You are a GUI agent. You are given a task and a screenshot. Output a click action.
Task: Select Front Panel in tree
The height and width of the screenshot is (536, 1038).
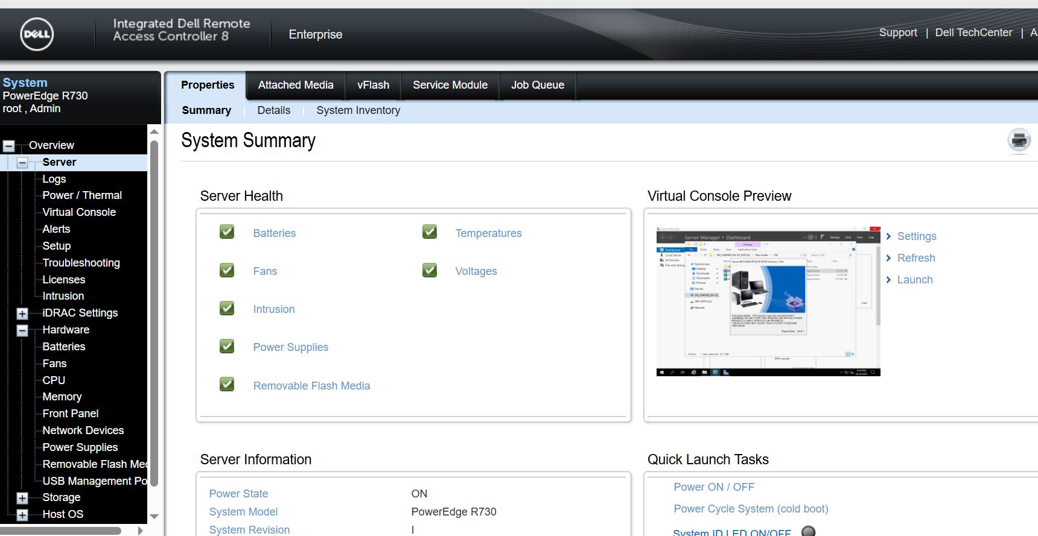(x=70, y=414)
